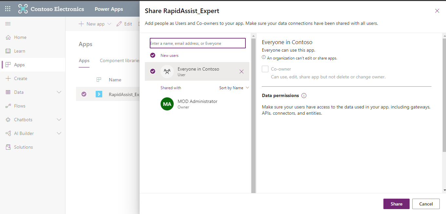This screenshot has width=446, height=214.
Task: Select the MOD Administrator owner entry
Action: point(197,104)
